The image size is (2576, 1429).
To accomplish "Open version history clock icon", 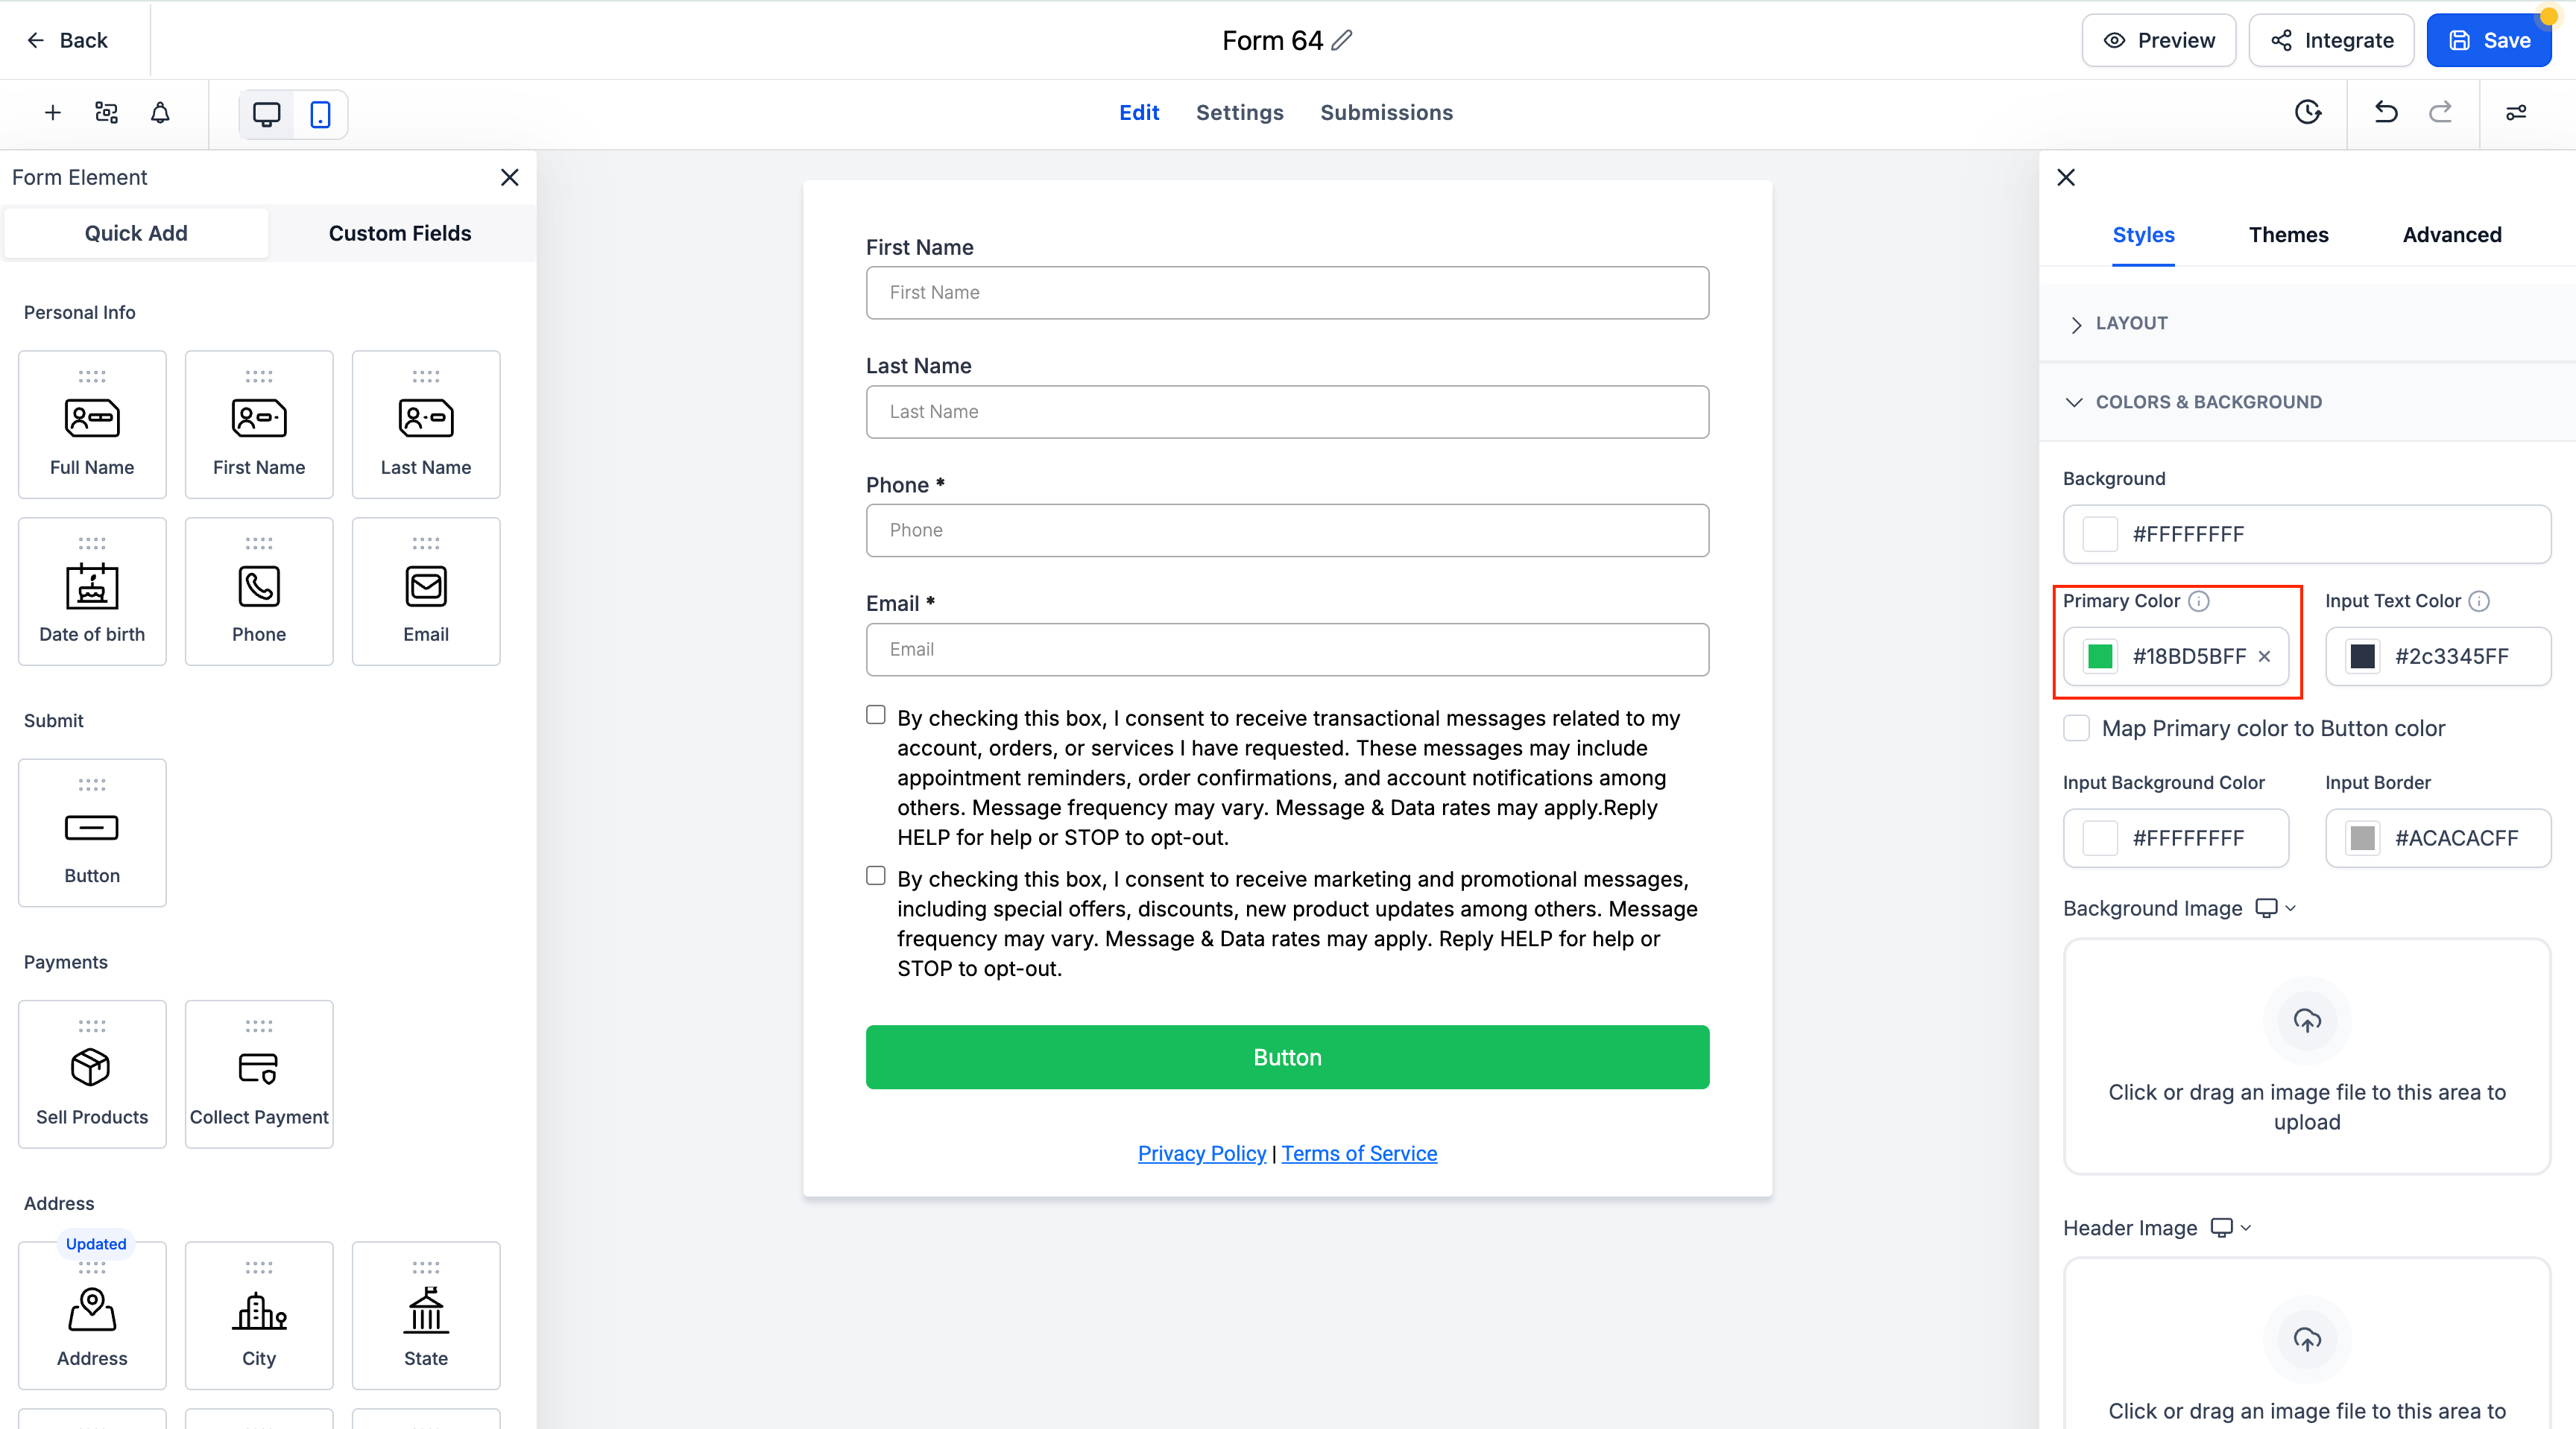I will click(2308, 112).
